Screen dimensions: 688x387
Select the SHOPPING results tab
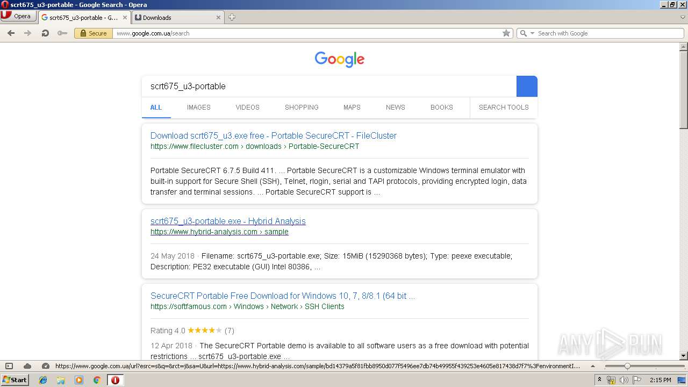(302, 107)
